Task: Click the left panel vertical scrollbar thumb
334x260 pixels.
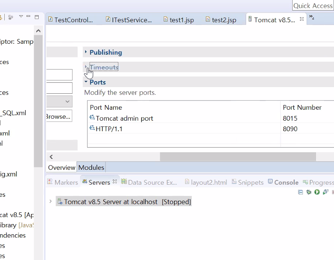Action: click(38, 101)
